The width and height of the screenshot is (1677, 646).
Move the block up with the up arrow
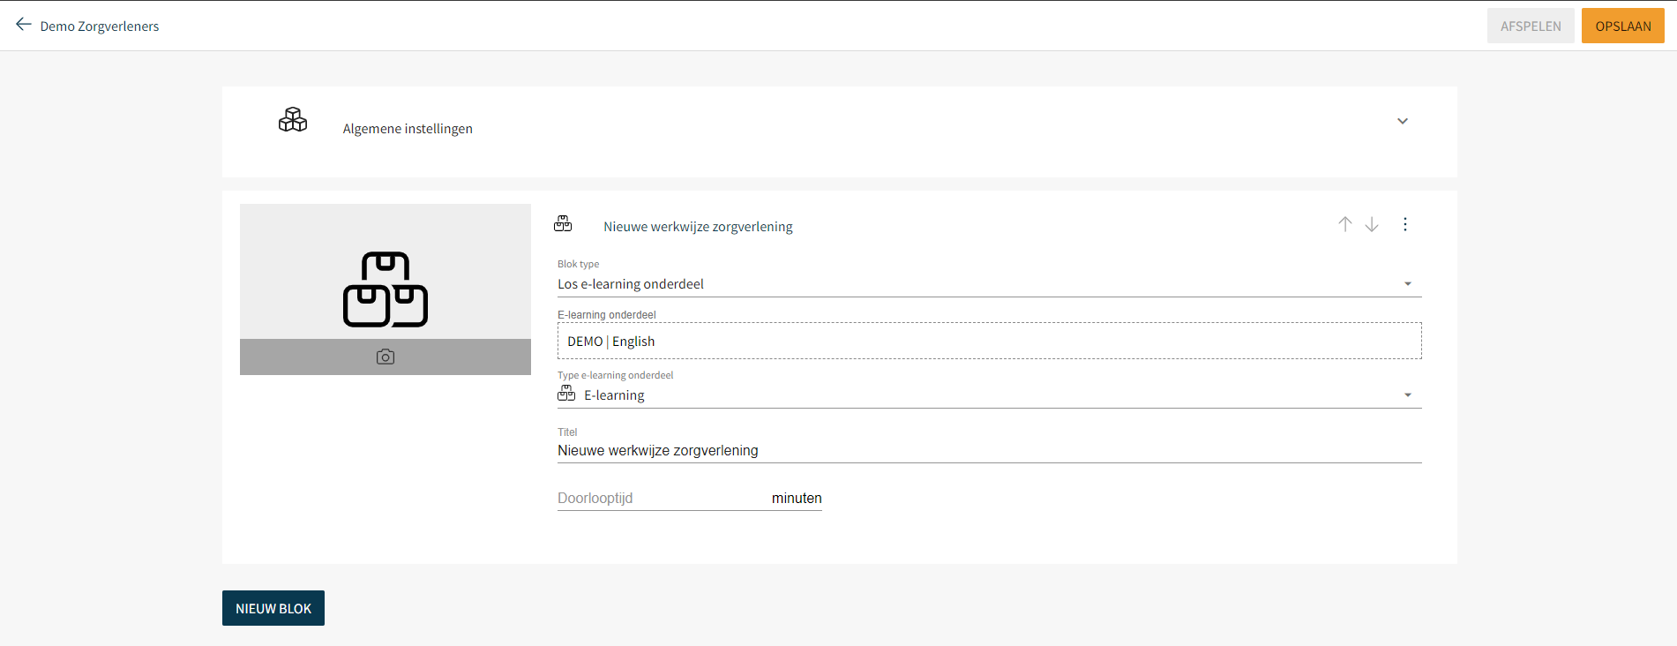coord(1344,224)
